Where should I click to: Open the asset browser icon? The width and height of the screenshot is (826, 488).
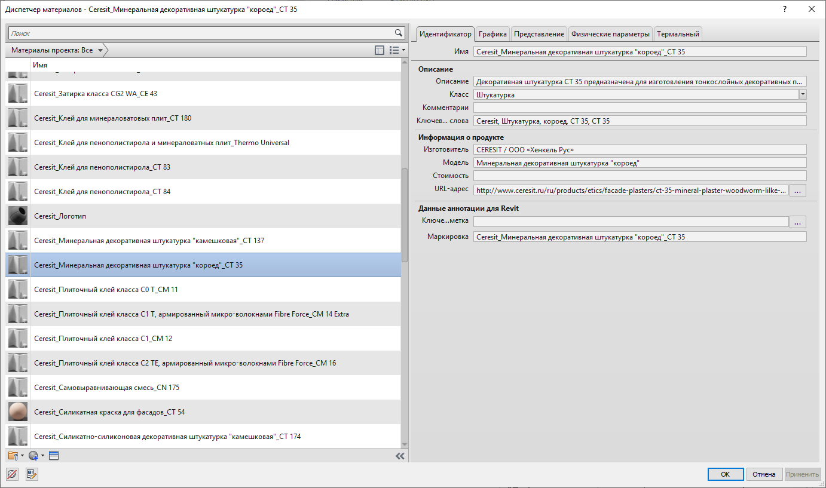54,456
